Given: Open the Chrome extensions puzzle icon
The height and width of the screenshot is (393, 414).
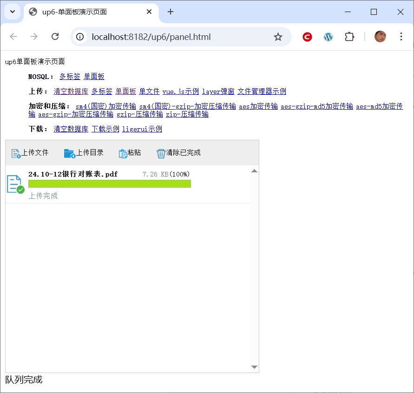Looking at the screenshot, I should [x=349, y=37].
